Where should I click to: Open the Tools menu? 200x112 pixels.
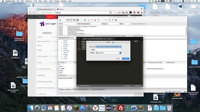pyautogui.click(x=51, y=1)
